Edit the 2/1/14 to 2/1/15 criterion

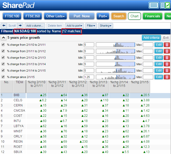coord(159,71)
